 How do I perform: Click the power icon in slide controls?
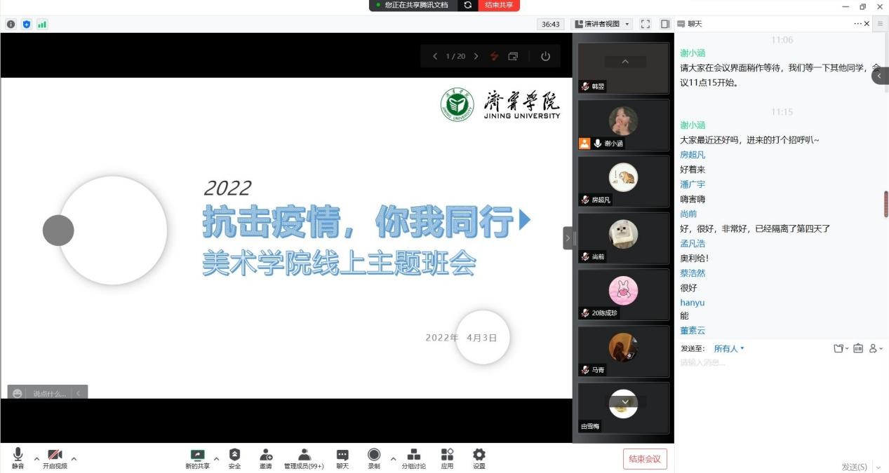coord(545,56)
